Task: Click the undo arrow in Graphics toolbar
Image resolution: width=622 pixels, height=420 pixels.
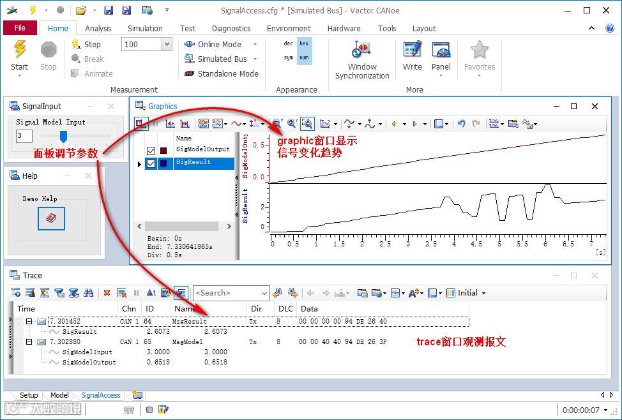Action: coord(461,124)
